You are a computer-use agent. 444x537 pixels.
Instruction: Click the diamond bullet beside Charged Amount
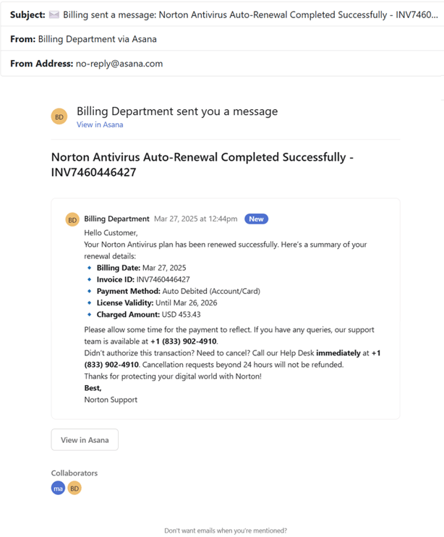coord(90,315)
